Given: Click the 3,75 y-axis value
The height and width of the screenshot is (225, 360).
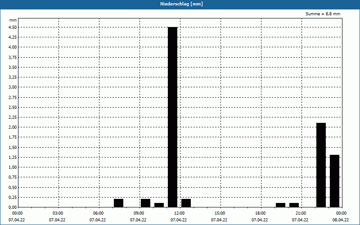Looking at the screenshot, I should pyautogui.click(x=13, y=58).
